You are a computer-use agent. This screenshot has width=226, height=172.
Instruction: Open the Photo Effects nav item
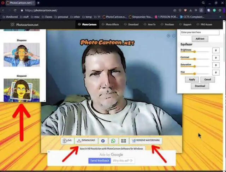point(110,24)
